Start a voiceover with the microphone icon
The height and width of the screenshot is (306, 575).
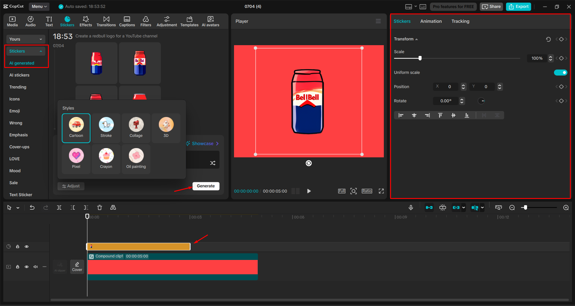pyautogui.click(x=411, y=207)
